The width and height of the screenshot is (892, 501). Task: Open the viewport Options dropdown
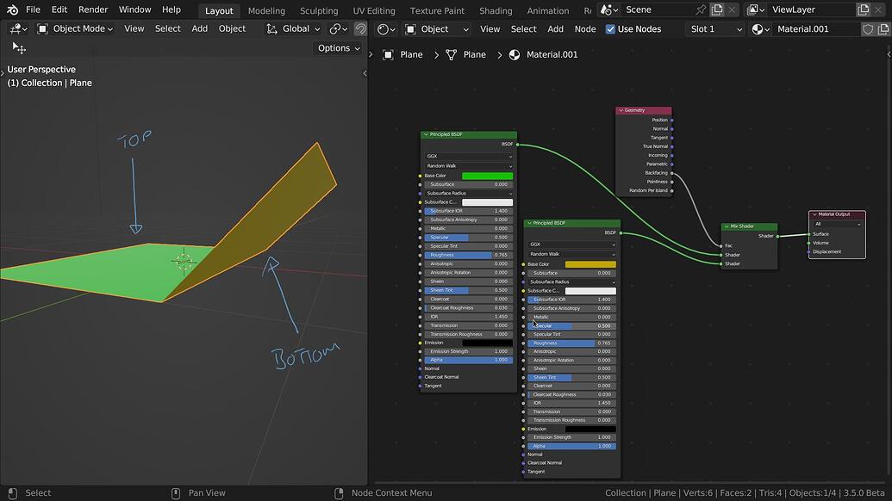coord(339,47)
